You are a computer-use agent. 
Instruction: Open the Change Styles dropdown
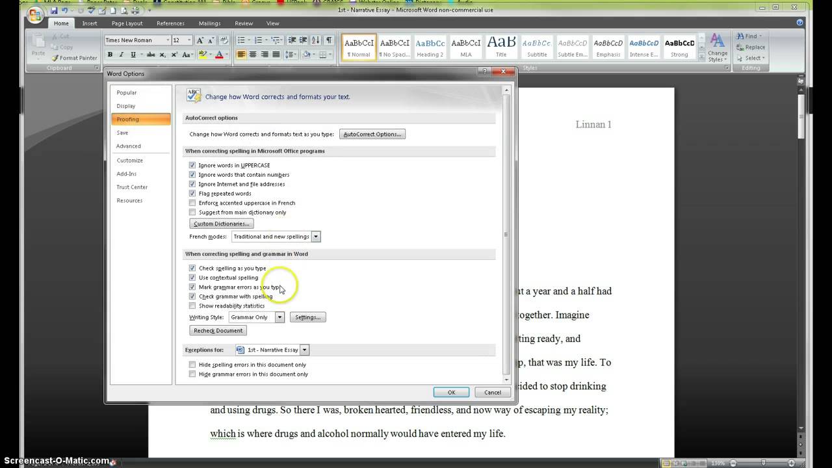point(718,48)
